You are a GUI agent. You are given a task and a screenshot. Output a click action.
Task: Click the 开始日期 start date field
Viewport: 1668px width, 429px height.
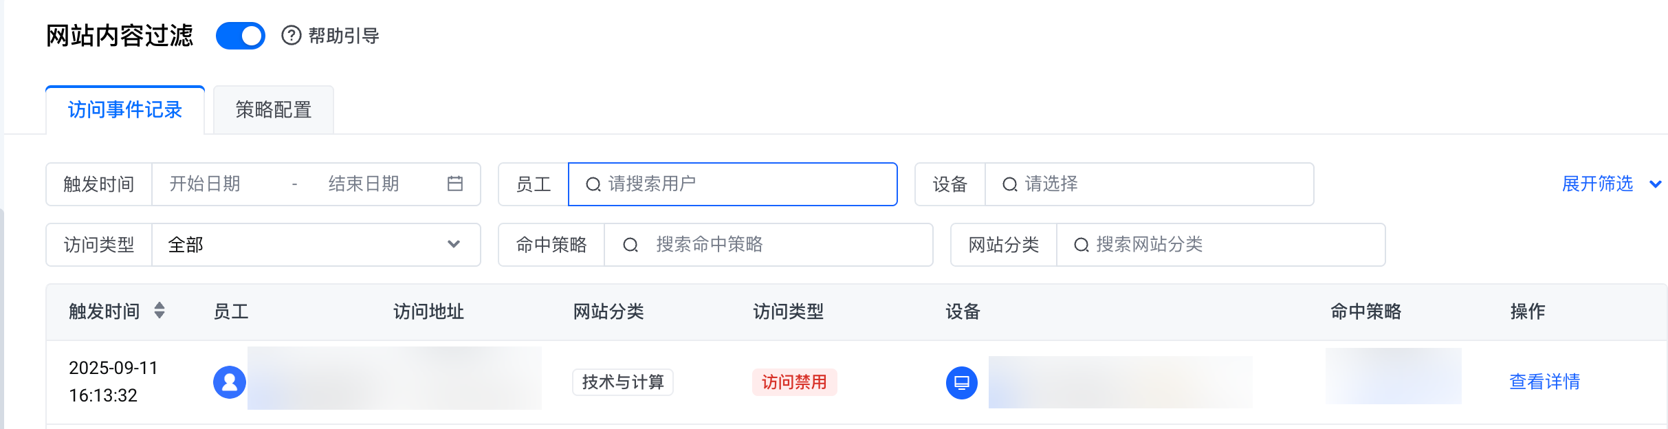(205, 184)
